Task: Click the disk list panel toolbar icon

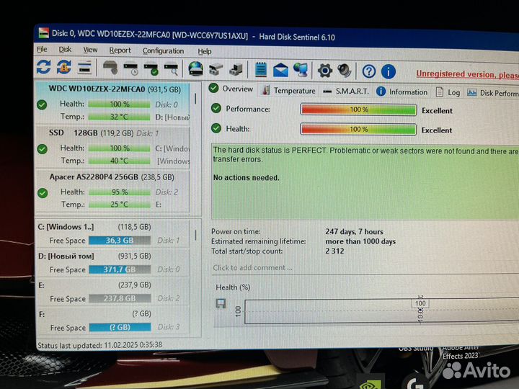Action: point(85,68)
